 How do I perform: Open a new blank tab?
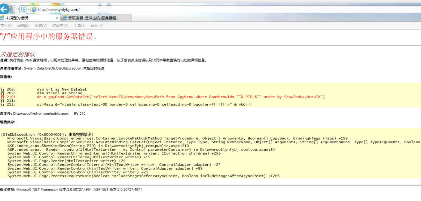[x=127, y=18]
